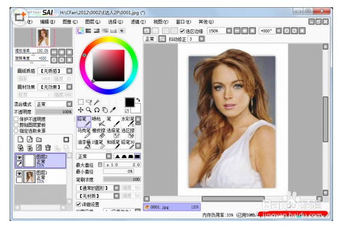The width and height of the screenshot is (342, 227).
Task: Choose the 选区擦 selection eraser
Action: 127,133
